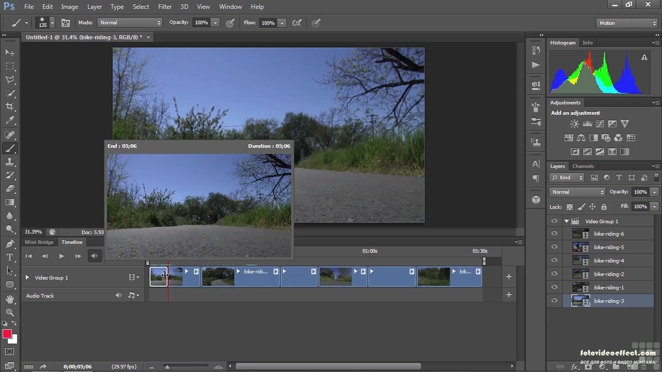Open the File menu
The image size is (662, 372).
click(29, 7)
